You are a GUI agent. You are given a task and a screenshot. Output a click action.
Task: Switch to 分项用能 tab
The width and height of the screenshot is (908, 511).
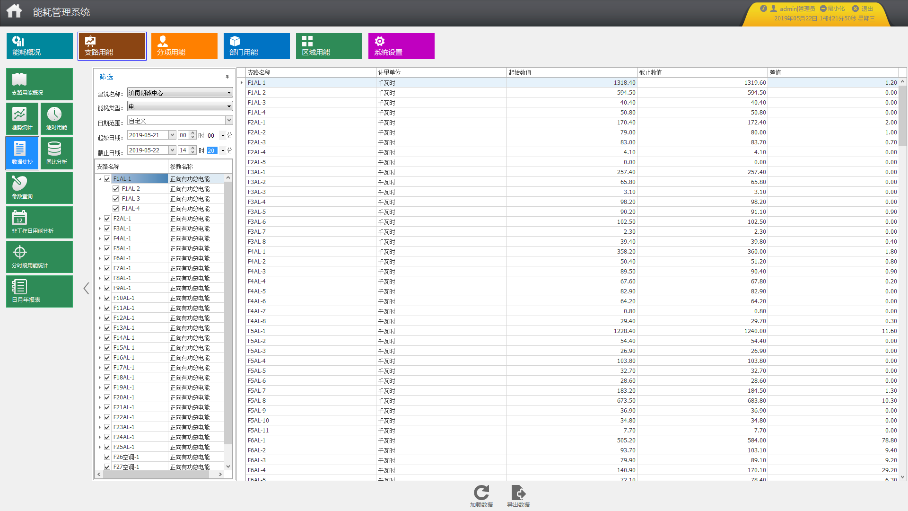pyautogui.click(x=184, y=46)
